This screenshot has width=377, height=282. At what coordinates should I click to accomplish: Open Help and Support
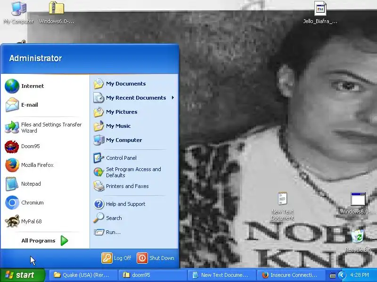134,204
